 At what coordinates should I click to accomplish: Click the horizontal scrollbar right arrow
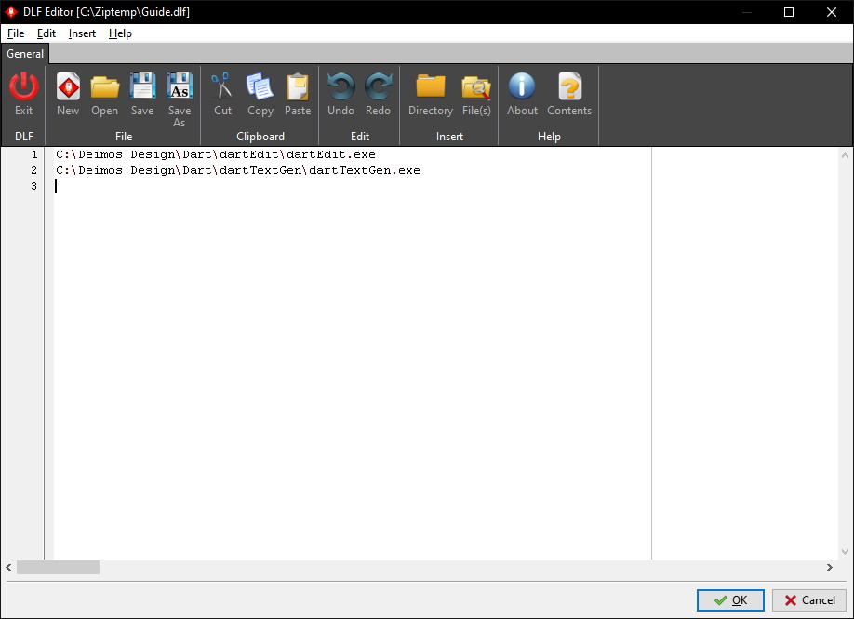point(830,567)
